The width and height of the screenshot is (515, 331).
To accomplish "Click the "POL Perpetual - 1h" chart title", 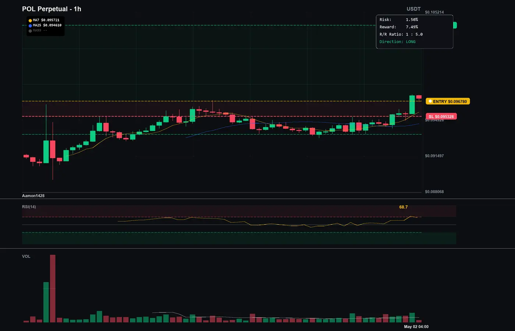I will pos(51,9).
